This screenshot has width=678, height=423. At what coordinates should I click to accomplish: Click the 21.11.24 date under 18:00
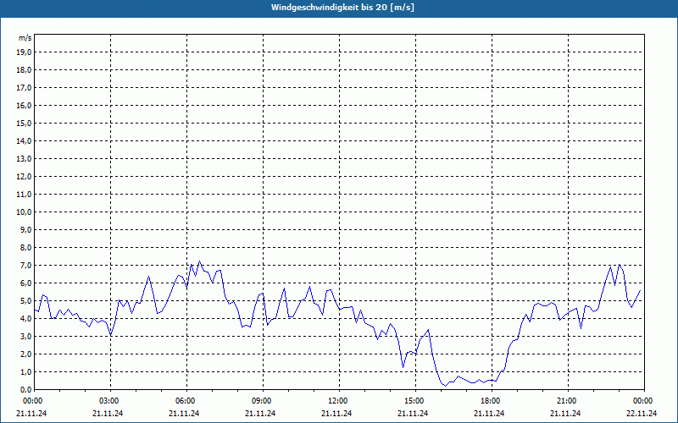pyautogui.click(x=489, y=413)
